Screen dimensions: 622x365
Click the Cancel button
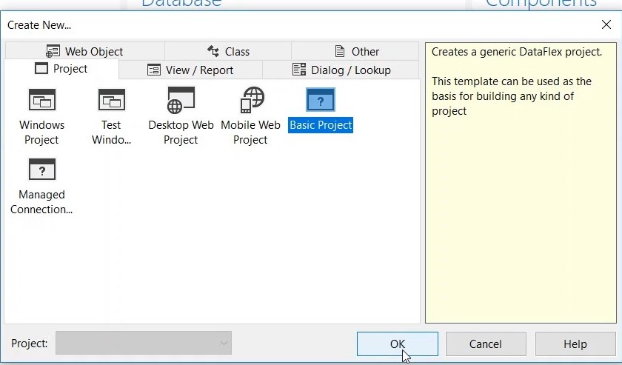pyautogui.click(x=486, y=344)
